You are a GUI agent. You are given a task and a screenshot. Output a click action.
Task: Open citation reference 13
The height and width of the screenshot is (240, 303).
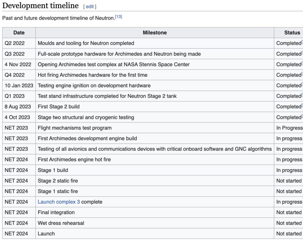click(x=118, y=17)
